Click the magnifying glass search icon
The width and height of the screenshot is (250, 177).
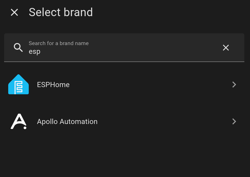(x=18, y=48)
